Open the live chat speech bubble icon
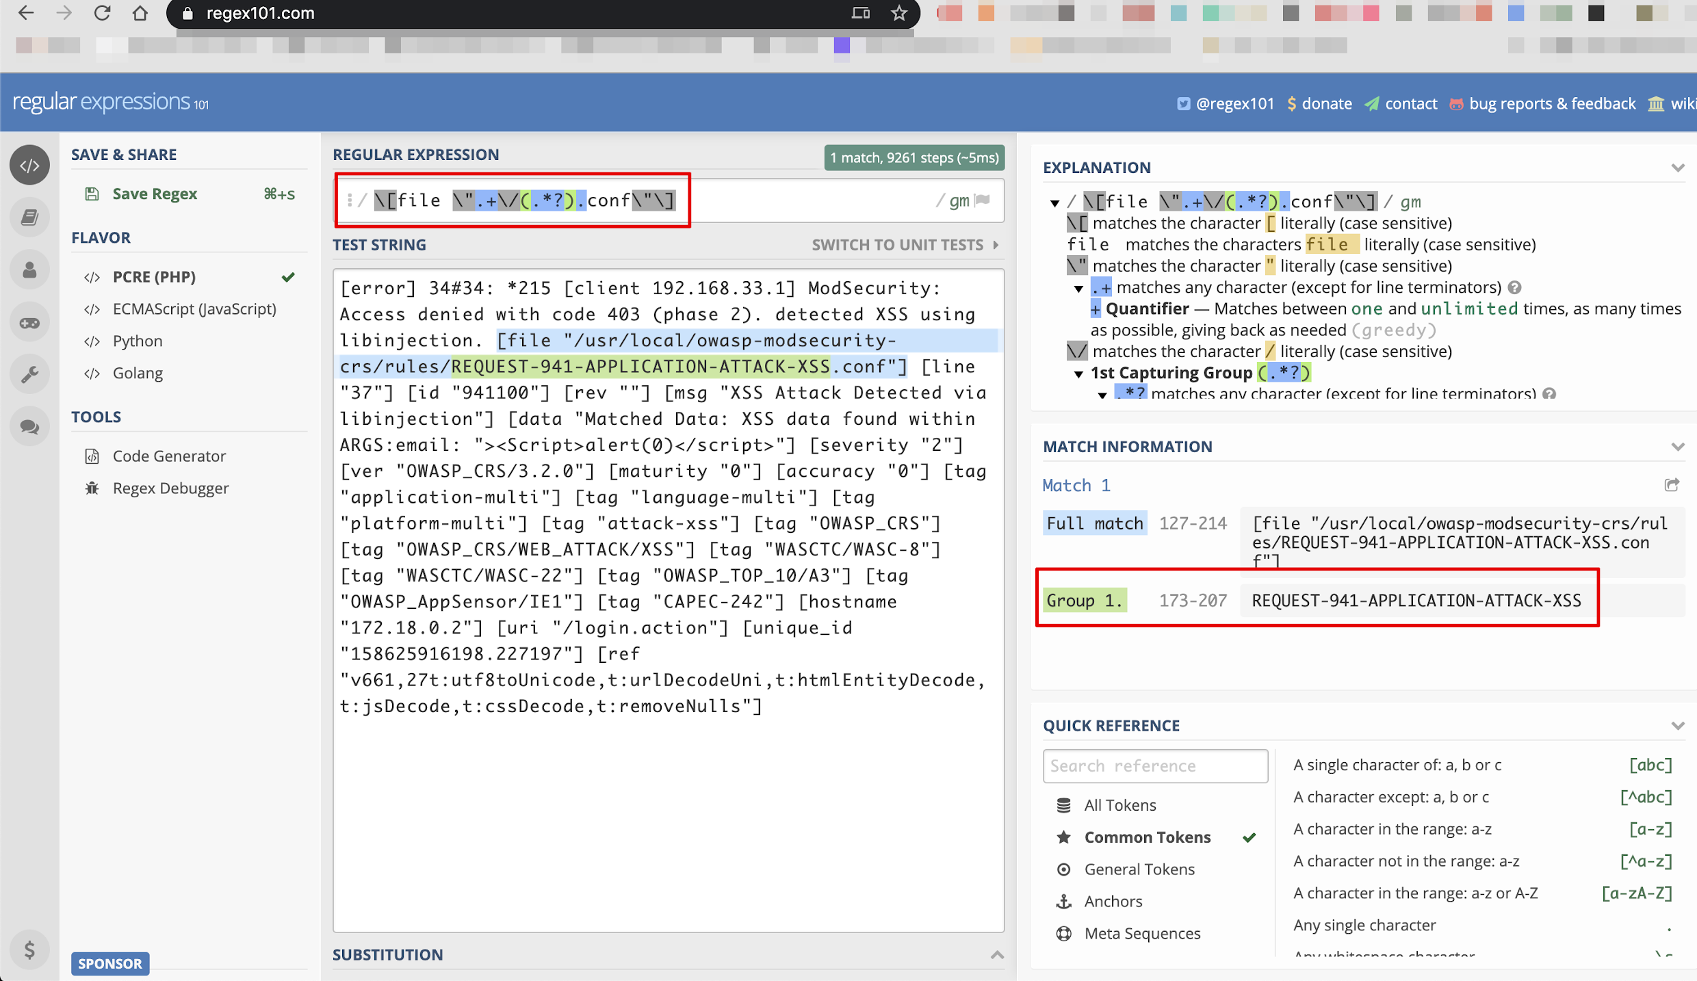Image resolution: width=1697 pixels, height=981 pixels. click(x=29, y=427)
